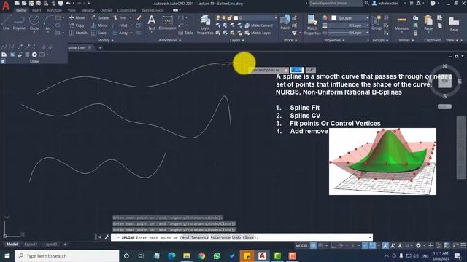Select the Spline Fit tool in Draw panel
The image size is (467, 262).
pos(4,47)
